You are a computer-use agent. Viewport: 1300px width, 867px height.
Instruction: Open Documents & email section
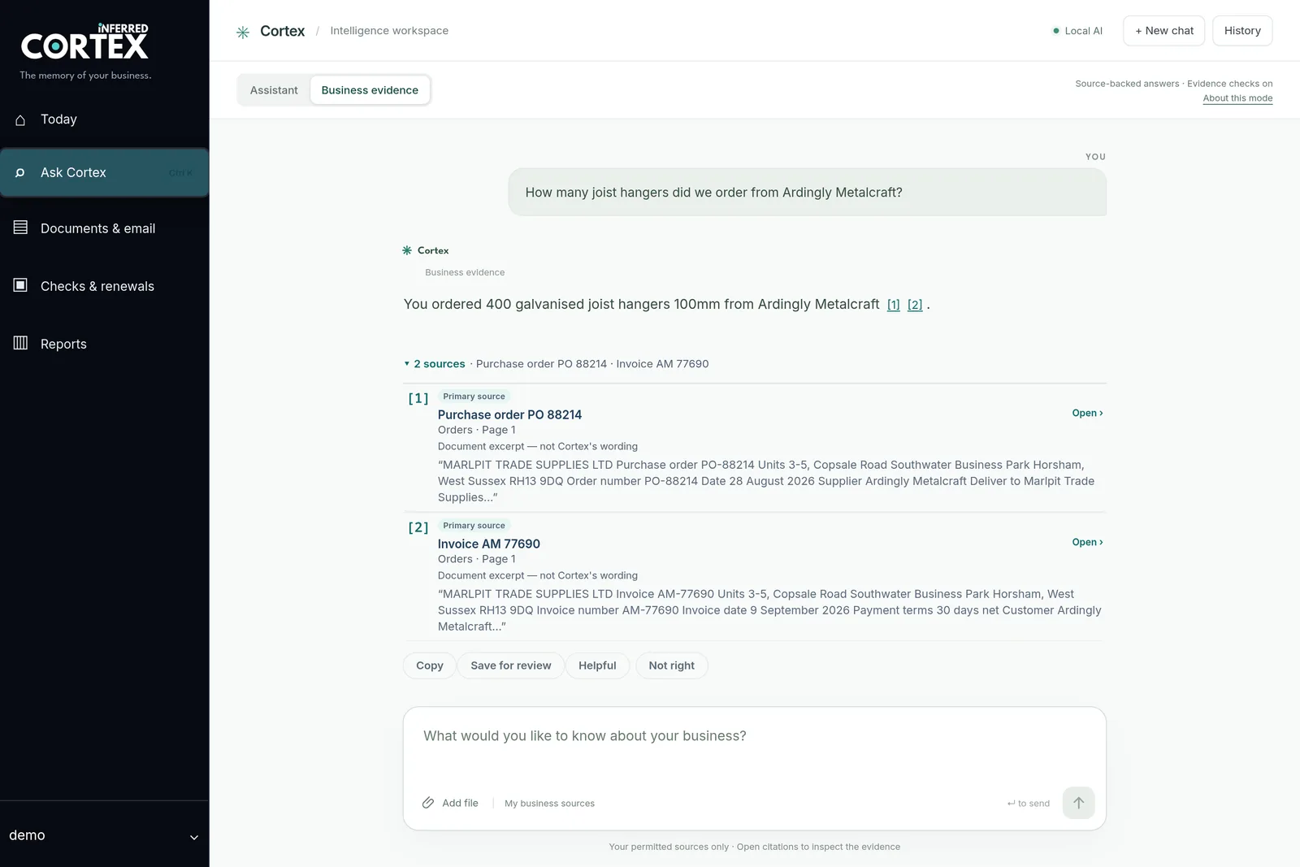pos(104,228)
